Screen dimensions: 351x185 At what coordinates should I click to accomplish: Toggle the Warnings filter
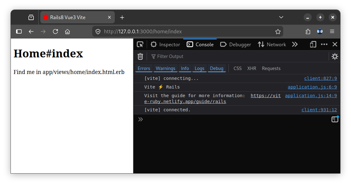[165, 68]
